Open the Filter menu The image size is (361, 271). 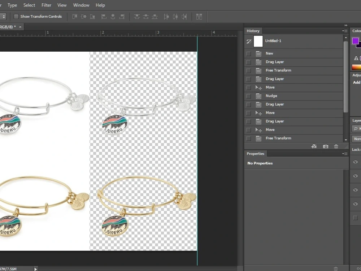pos(46,5)
